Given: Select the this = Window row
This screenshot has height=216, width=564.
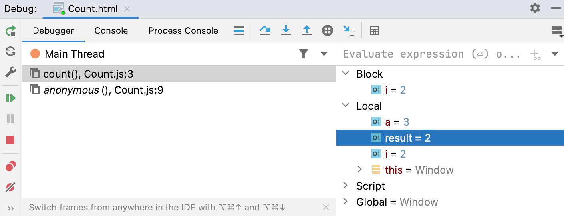Looking at the screenshot, I should pos(450,170).
